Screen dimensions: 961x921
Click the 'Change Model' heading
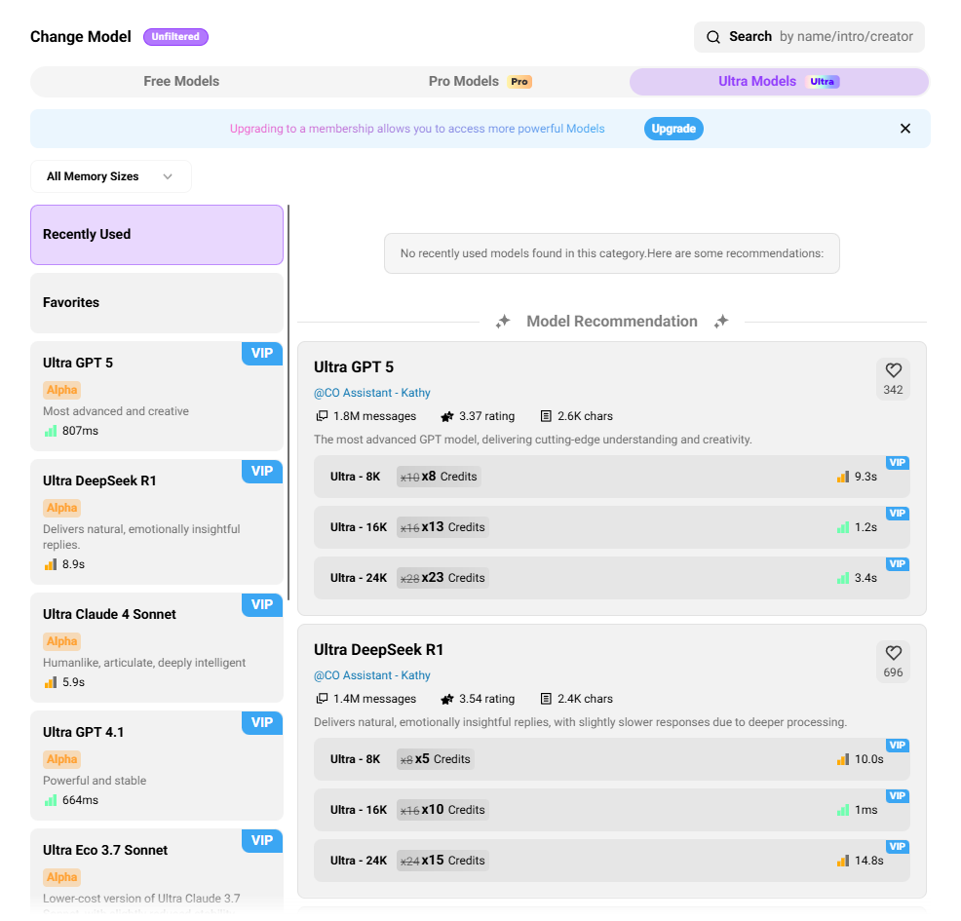[x=80, y=37]
